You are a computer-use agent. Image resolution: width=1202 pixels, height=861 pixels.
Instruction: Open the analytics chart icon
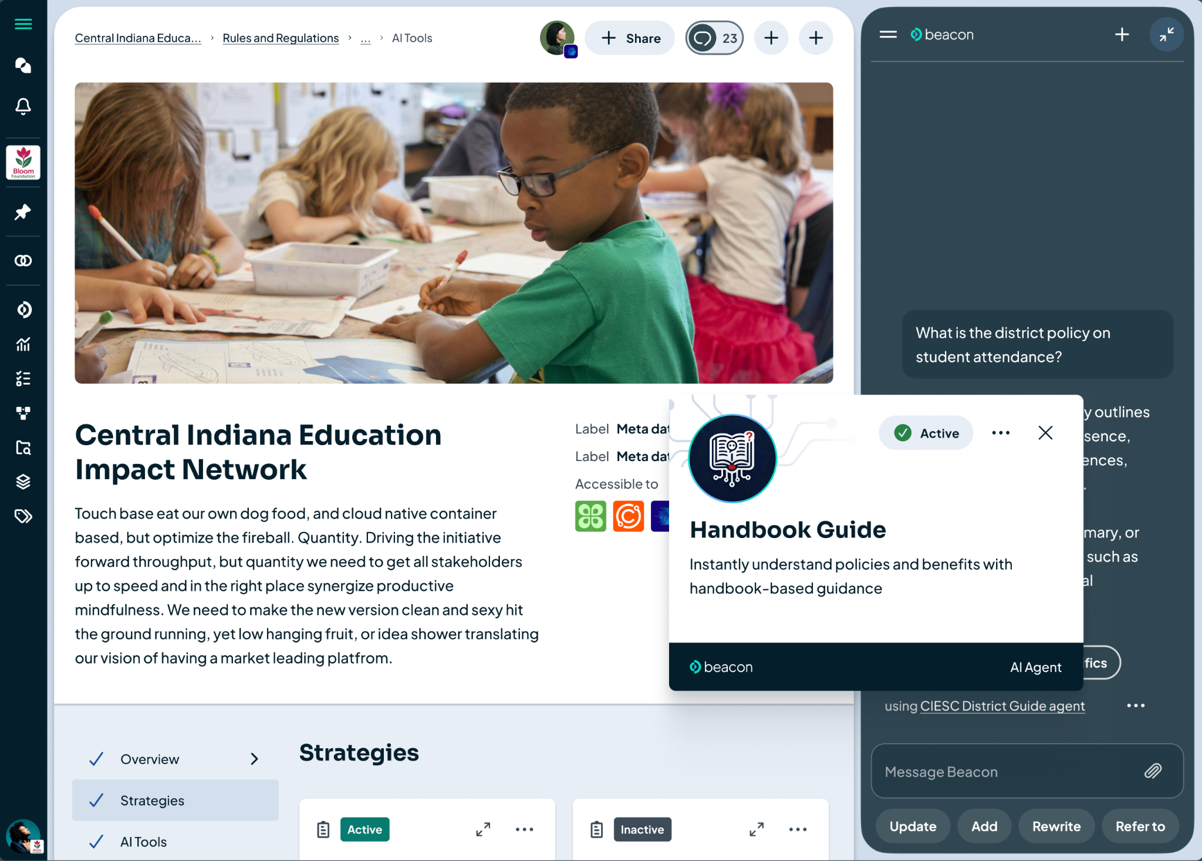point(23,344)
